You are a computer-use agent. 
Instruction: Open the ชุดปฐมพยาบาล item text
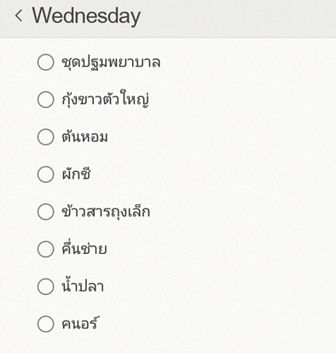click(x=111, y=62)
